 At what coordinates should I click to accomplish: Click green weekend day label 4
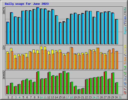pos(19,97)
